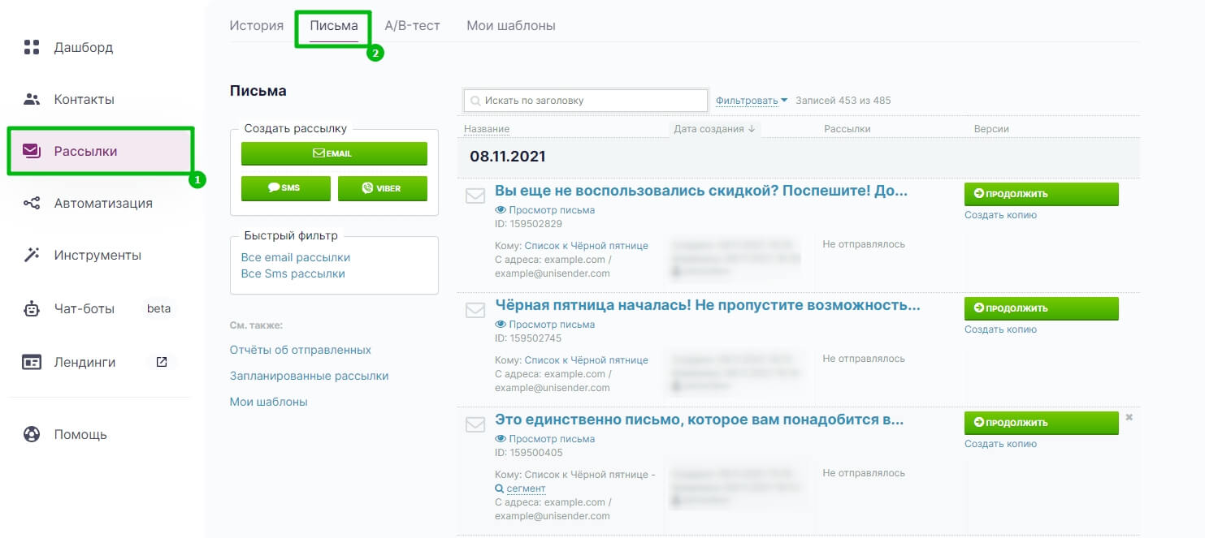Filter by Все Sms рассылки
The width and height of the screenshot is (1205, 538).
tap(293, 273)
